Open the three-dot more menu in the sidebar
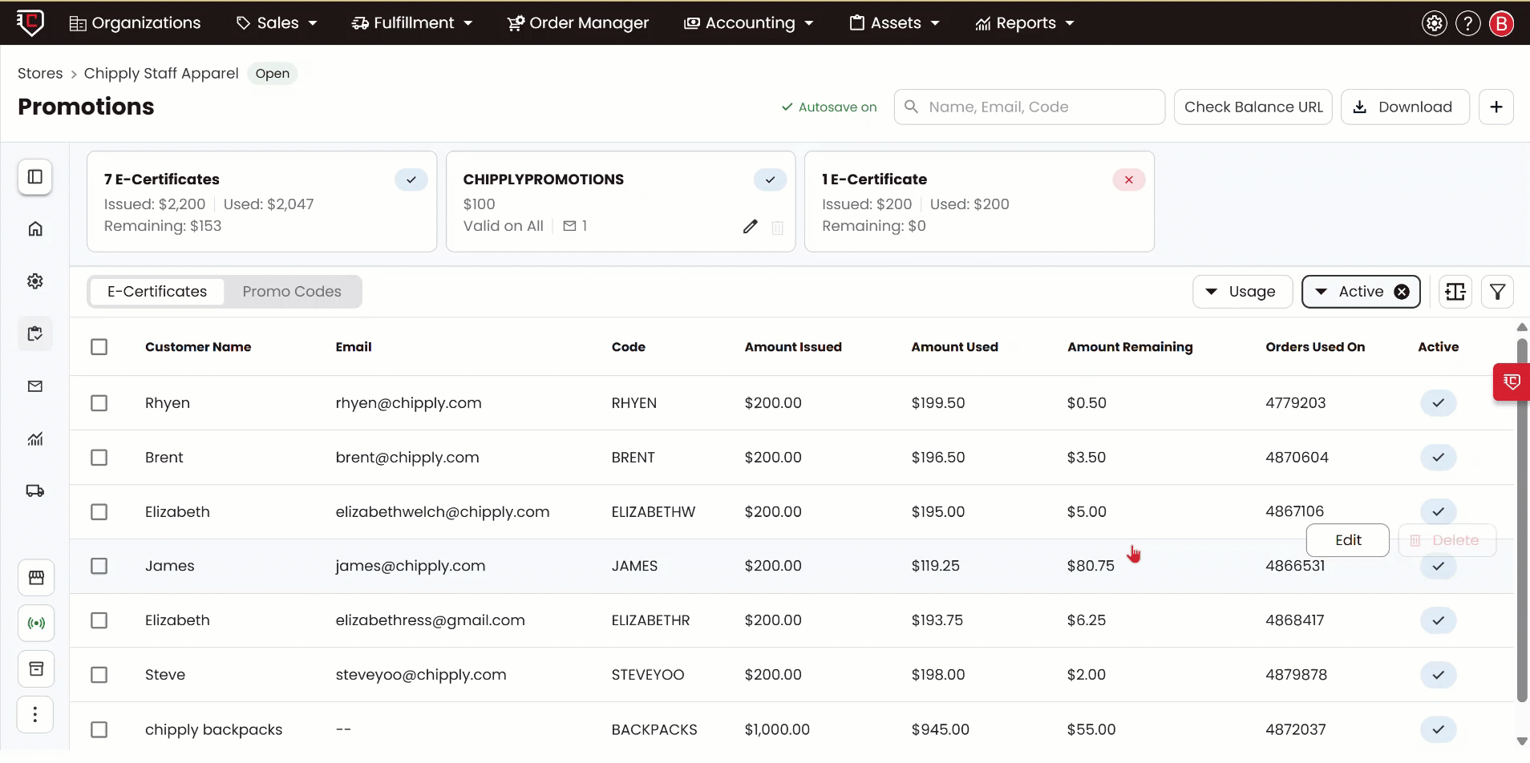Viewport: 1530px width, 763px height. tap(35, 714)
